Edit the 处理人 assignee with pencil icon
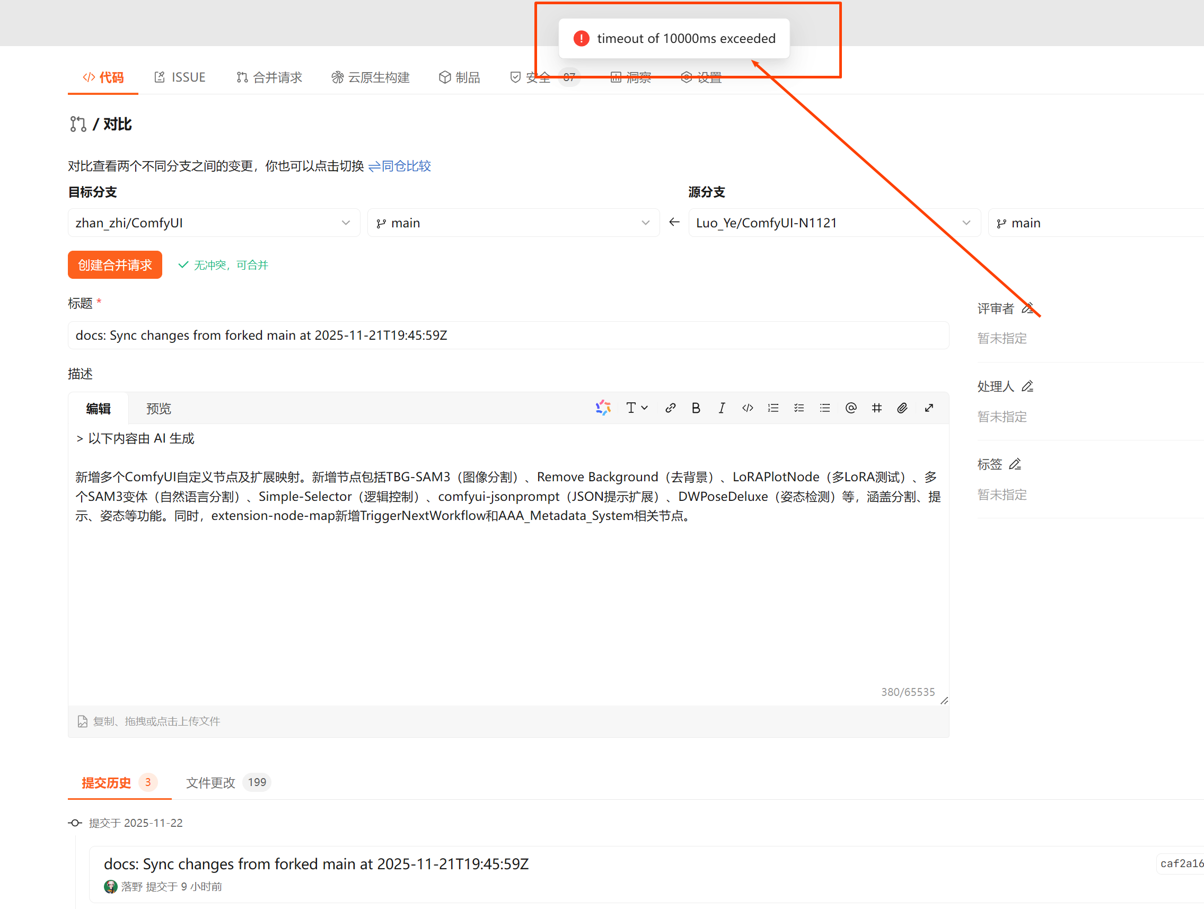This screenshot has width=1204, height=909. 1027,386
